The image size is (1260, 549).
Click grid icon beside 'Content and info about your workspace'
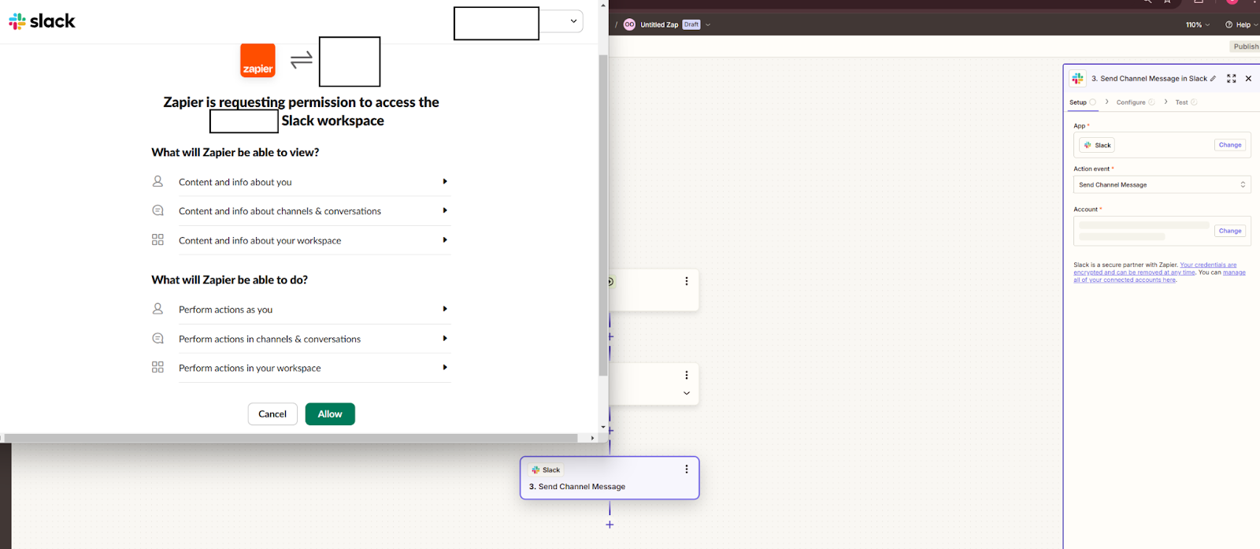pyautogui.click(x=157, y=239)
